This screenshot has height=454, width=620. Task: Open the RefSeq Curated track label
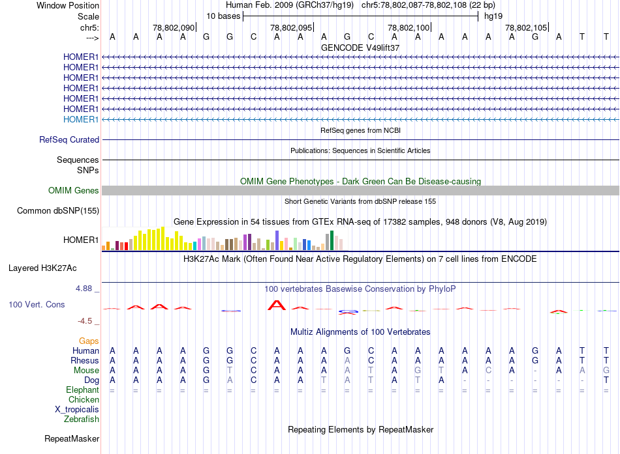(69, 139)
